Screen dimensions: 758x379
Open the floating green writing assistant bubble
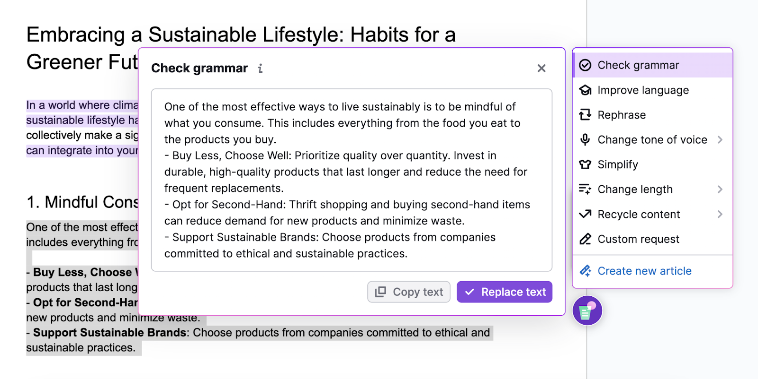[587, 310]
